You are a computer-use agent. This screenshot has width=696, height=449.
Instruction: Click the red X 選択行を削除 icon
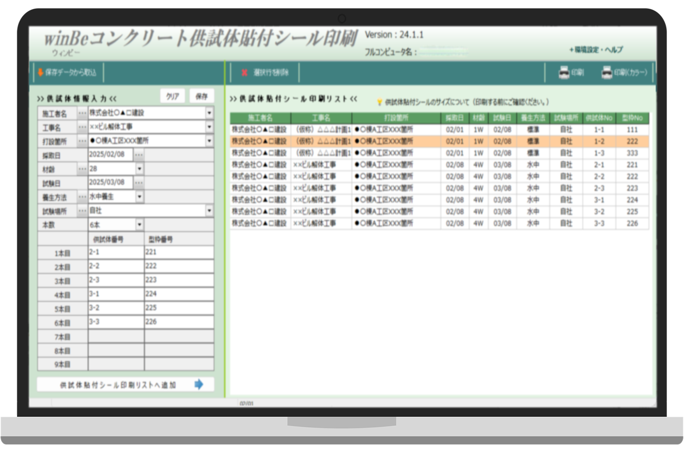245,72
